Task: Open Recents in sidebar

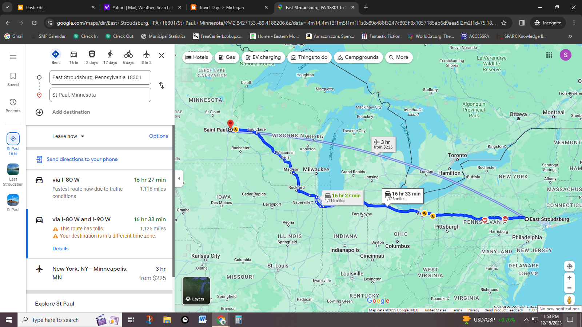Action: click(13, 105)
